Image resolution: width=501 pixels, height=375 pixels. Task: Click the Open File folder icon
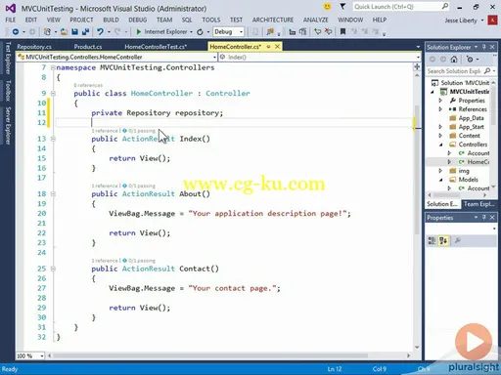[x=64, y=31]
